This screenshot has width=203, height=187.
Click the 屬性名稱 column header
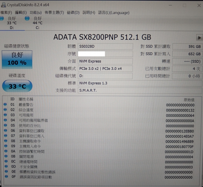point(26,99)
